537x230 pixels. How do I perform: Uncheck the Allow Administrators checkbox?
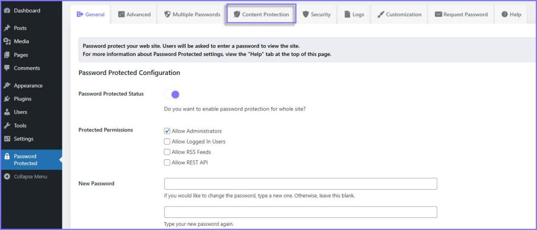coord(167,131)
